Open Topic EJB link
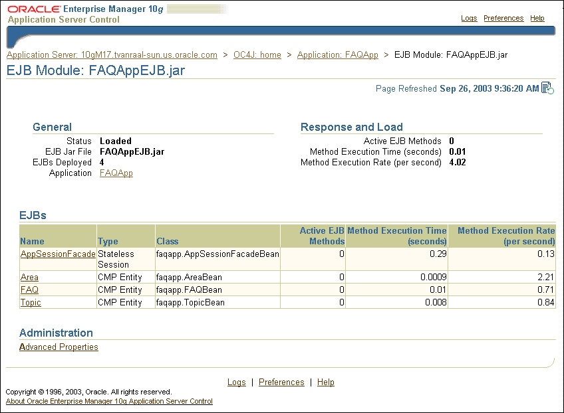The height and width of the screenshot is (413, 564). (31, 302)
